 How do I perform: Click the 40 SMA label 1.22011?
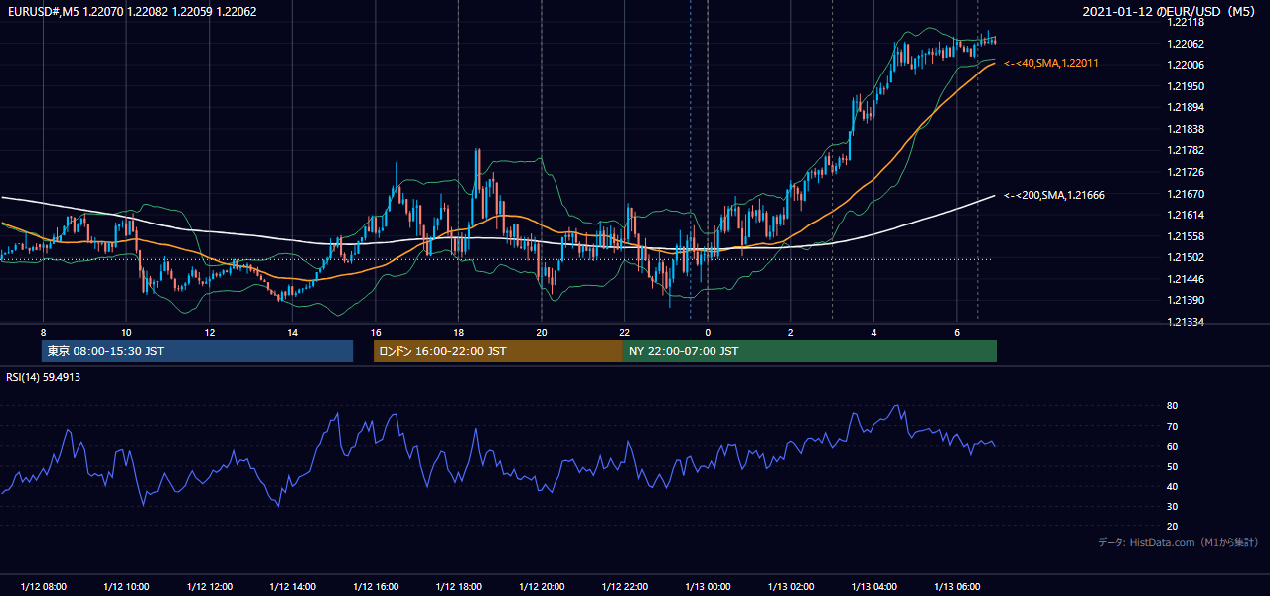pyautogui.click(x=1051, y=63)
